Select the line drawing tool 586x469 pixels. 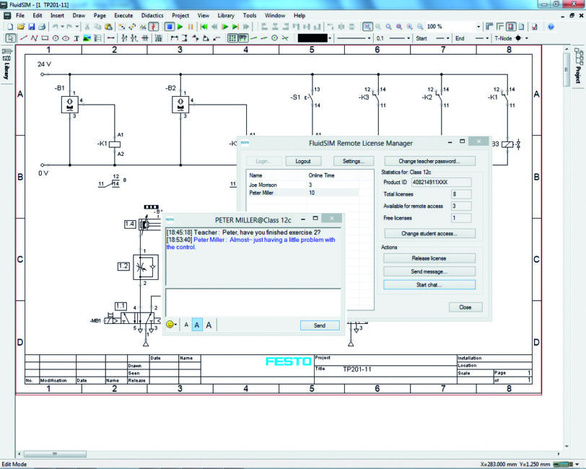(x=24, y=38)
